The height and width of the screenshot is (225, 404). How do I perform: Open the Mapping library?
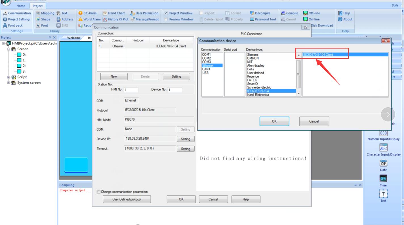45,13
